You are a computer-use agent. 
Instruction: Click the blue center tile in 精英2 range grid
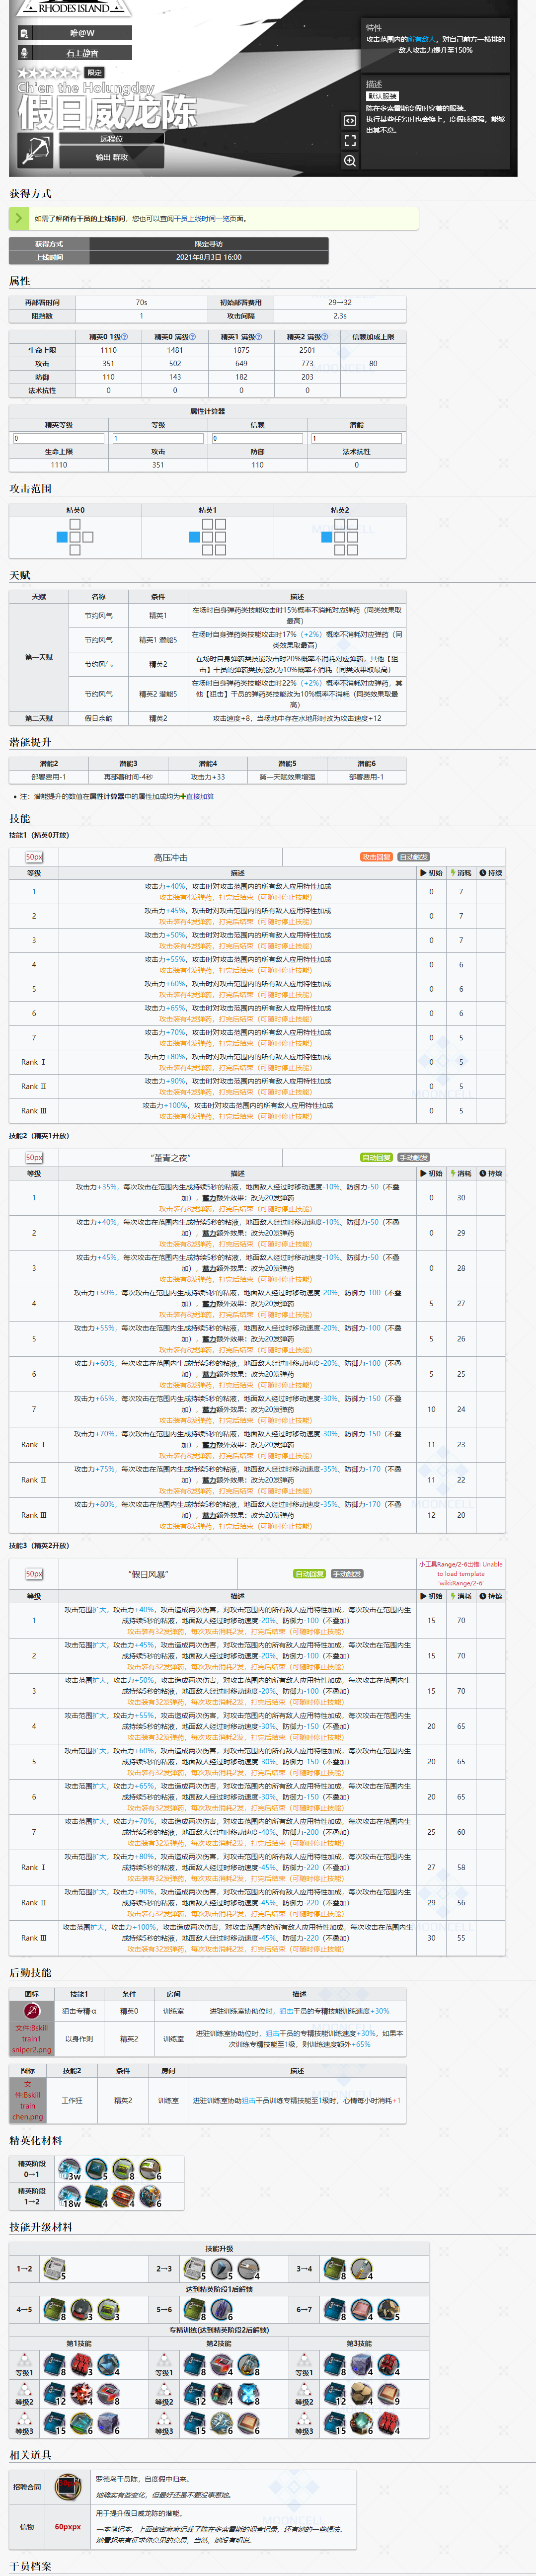tap(326, 537)
